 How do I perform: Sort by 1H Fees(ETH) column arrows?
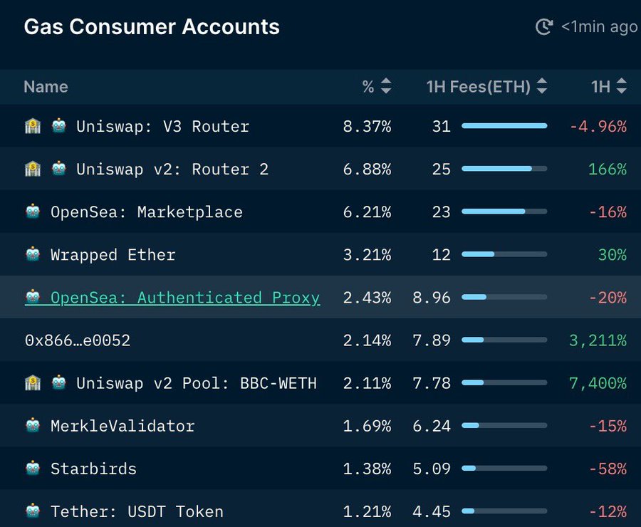pyautogui.click(x=542, y=87)
